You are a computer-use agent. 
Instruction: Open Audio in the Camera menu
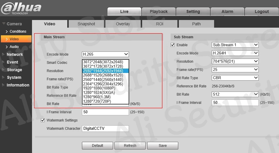click(12, 47)
